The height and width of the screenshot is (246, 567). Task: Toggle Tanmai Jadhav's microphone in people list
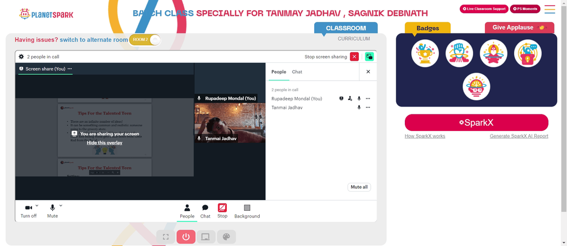(x=359, y=107)
